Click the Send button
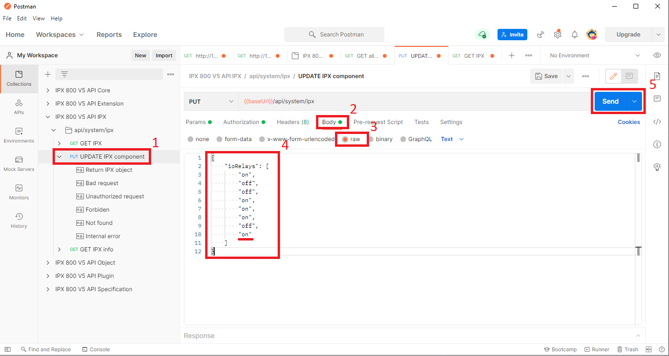The width and height of the screenshot is (669, 356). pos(610,101)
